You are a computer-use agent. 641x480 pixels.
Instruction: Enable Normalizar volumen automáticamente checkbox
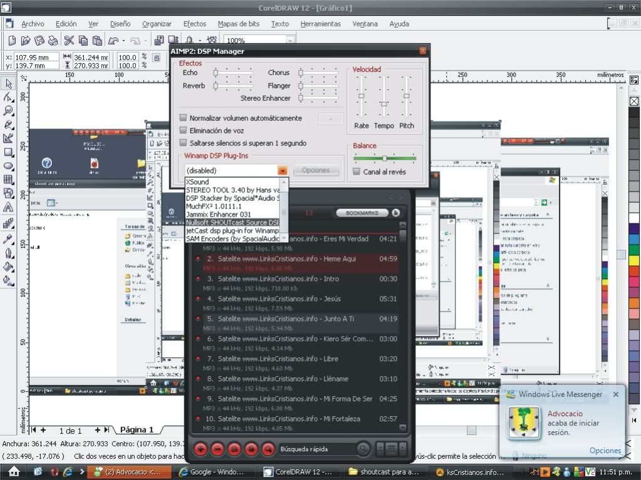[x=183, y=118]
